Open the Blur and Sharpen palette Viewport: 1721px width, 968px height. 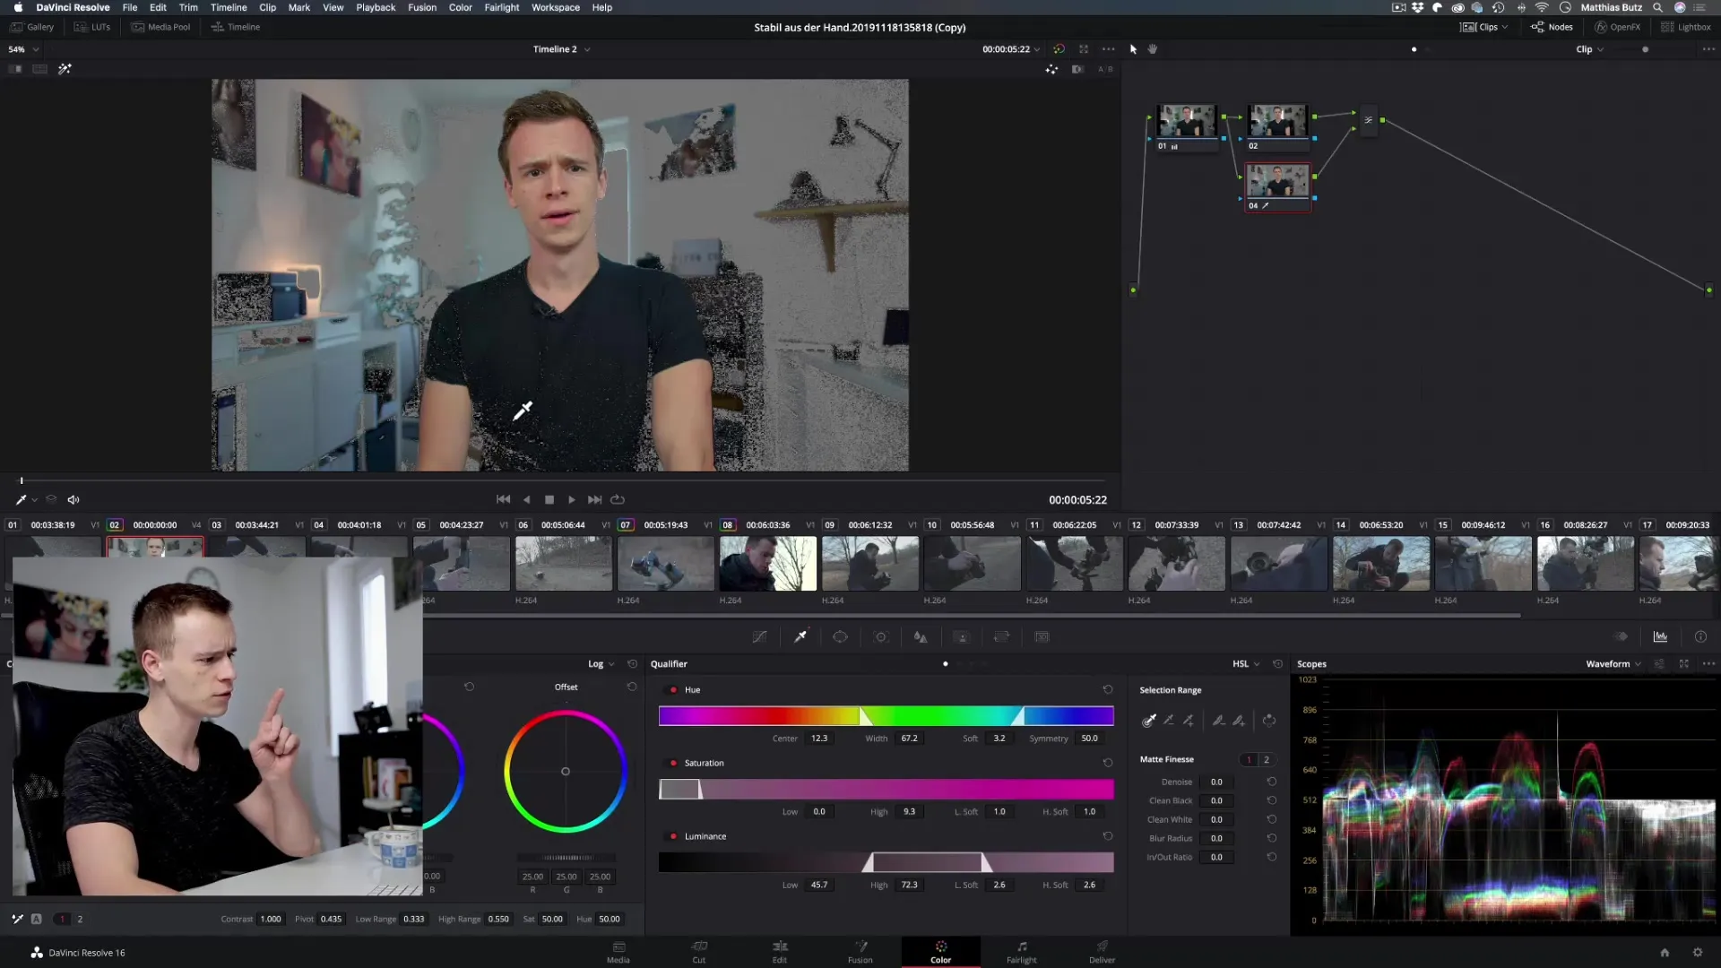pyautogui.click(x=921, y=636)
